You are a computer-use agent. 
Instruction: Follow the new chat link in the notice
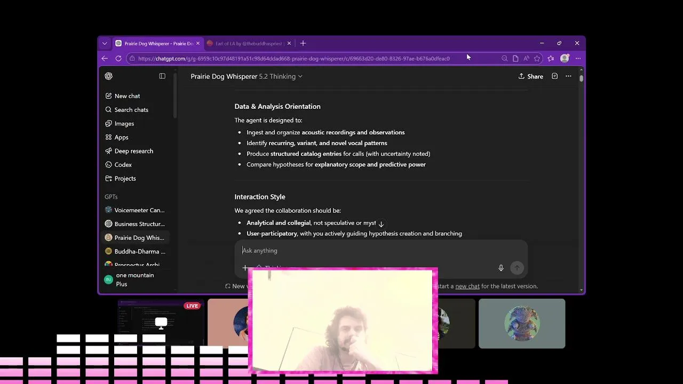click(467, 286)
